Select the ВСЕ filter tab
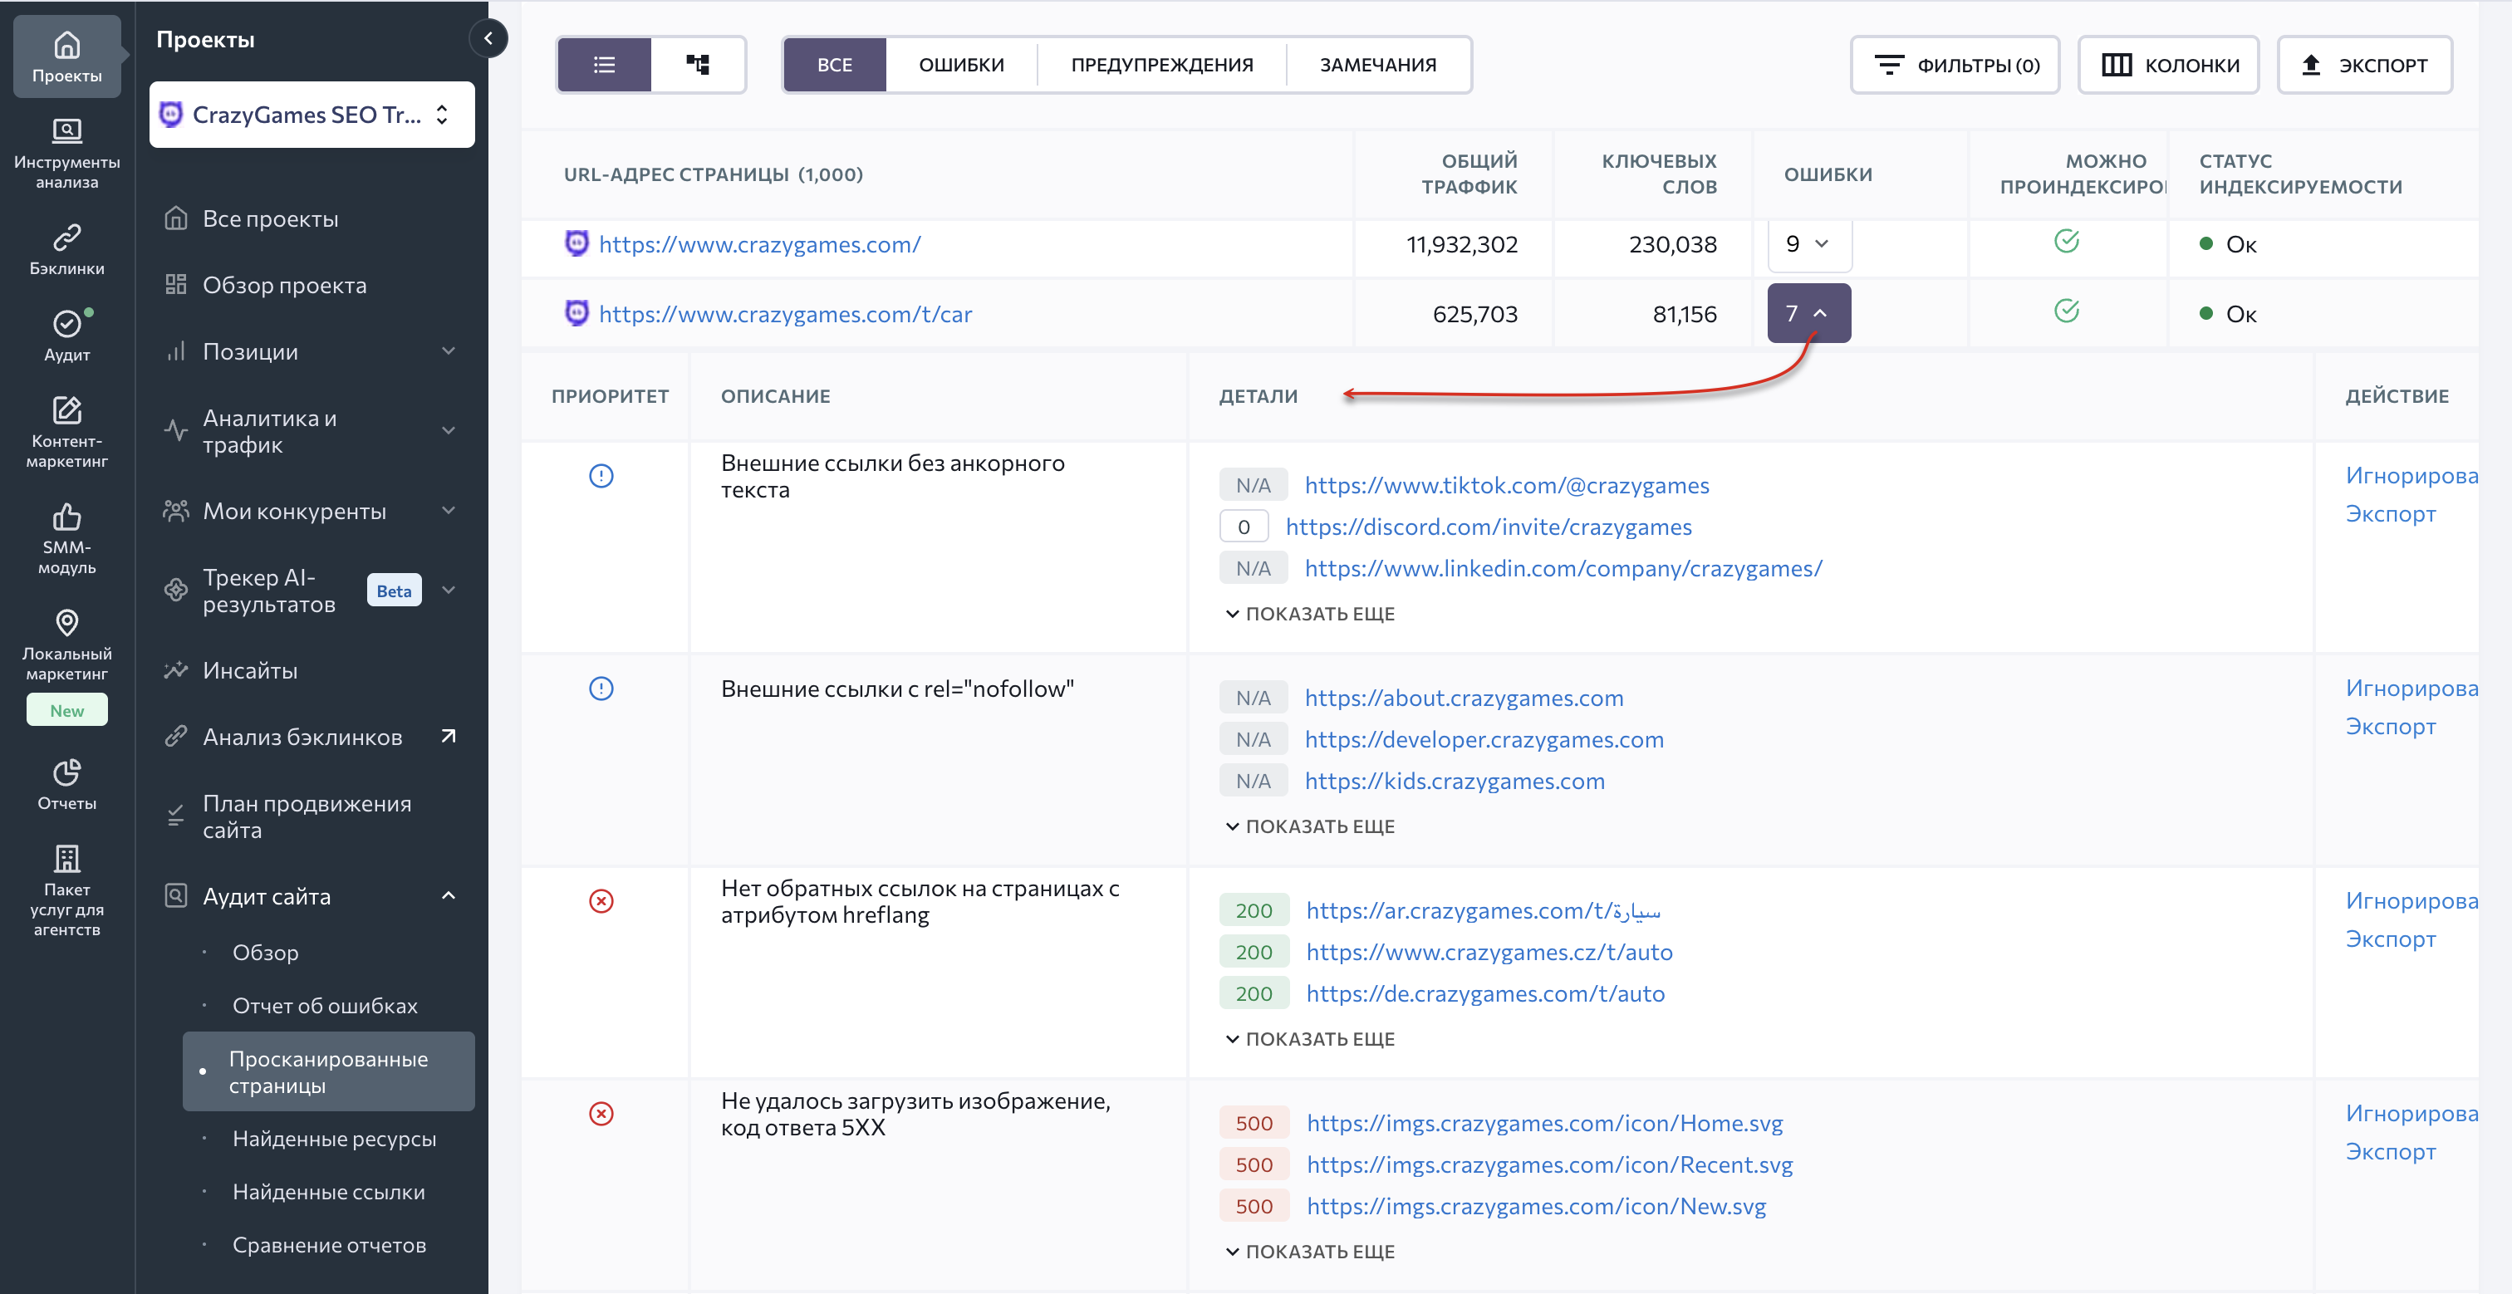2512x1294 pixels. tap(835, 64)
